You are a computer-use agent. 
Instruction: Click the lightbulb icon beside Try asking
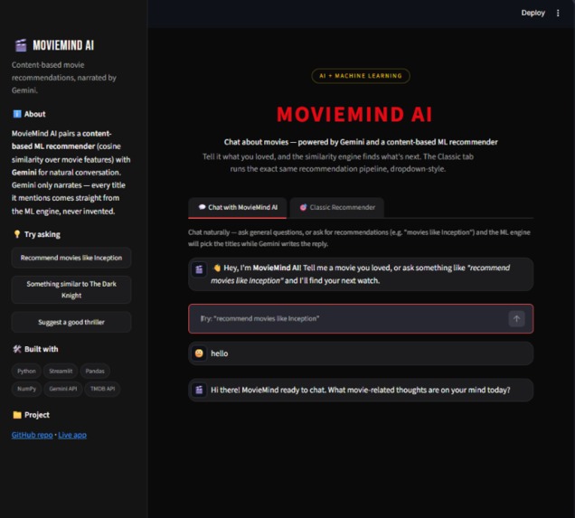[x=17, y=234]
